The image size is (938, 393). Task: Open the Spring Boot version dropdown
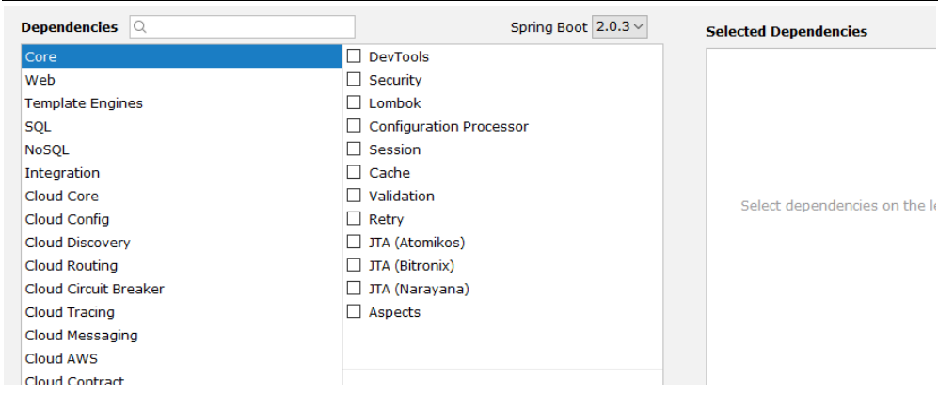620,27
